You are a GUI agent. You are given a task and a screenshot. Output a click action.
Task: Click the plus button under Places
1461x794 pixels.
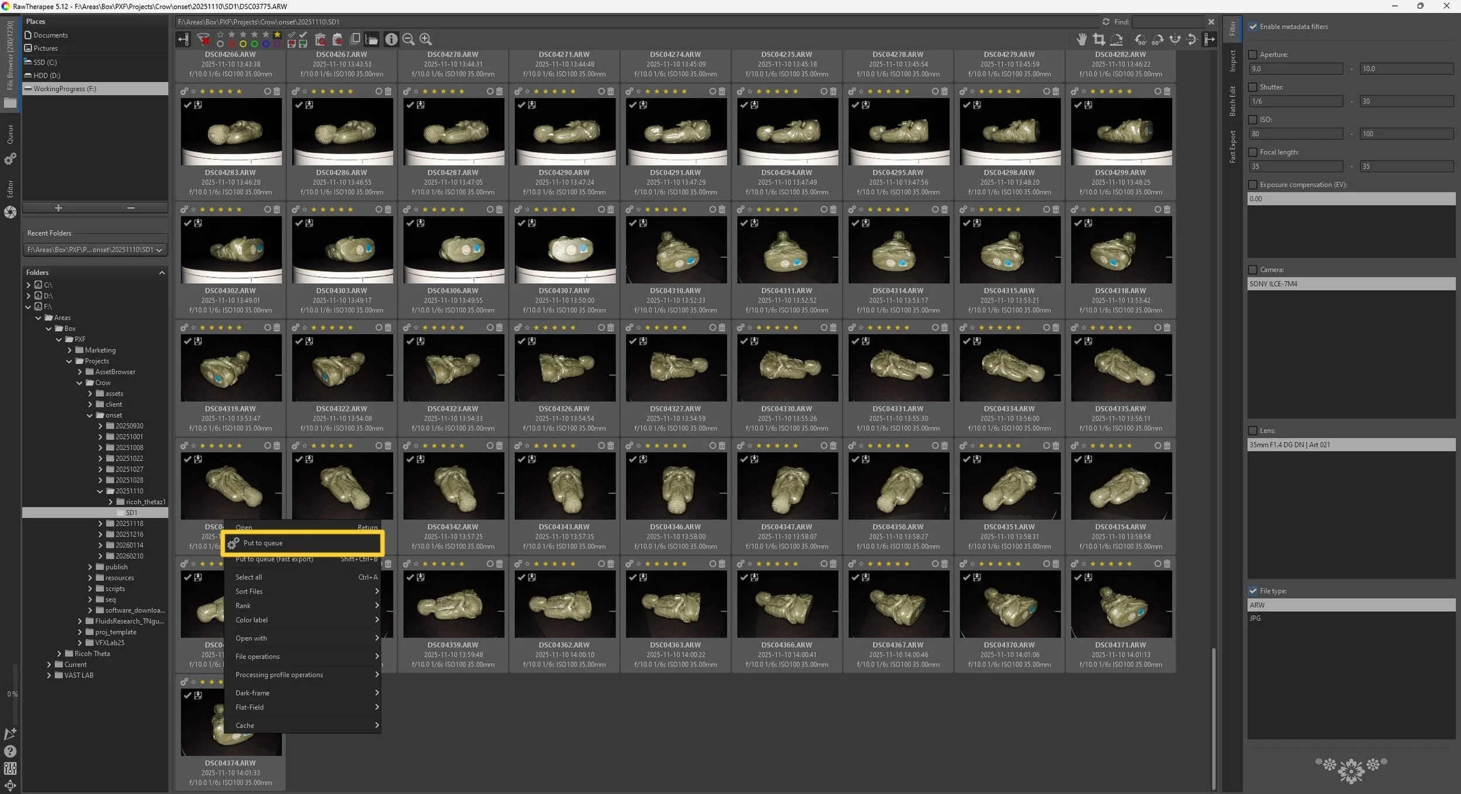[58, 208]
